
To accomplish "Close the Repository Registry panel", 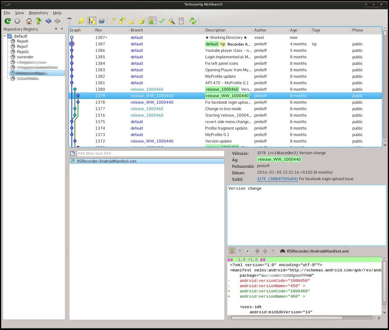I will point(62,29).
